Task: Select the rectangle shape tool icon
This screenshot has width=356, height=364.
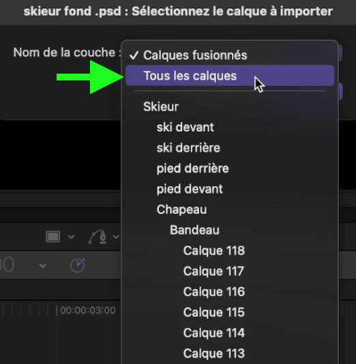Action: (x=53, y=237)
